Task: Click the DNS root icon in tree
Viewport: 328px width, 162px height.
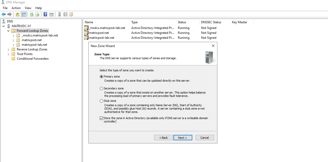Action: (x=4, y=21)
